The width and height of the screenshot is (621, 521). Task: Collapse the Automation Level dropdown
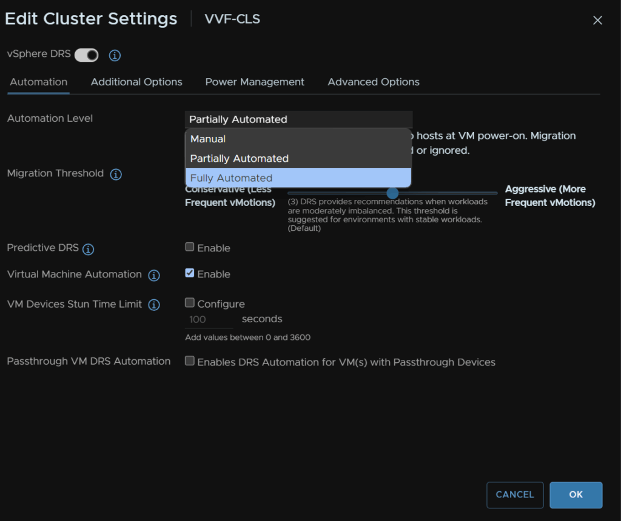pos(298,119)
